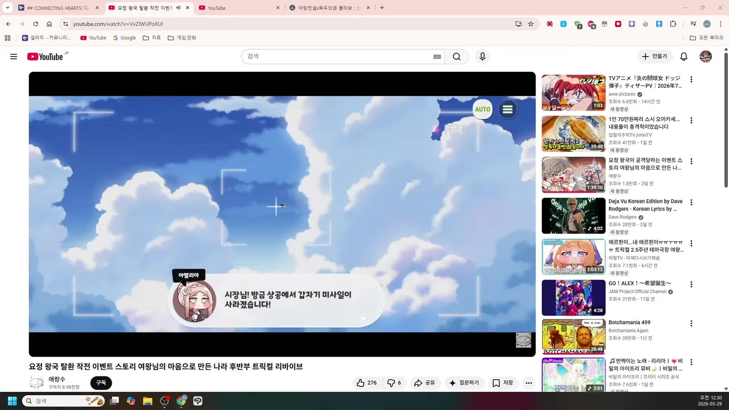Open options for GO！ALEX！ video
729x410 pixels.
pyautogui.click(x=691, y=284)
